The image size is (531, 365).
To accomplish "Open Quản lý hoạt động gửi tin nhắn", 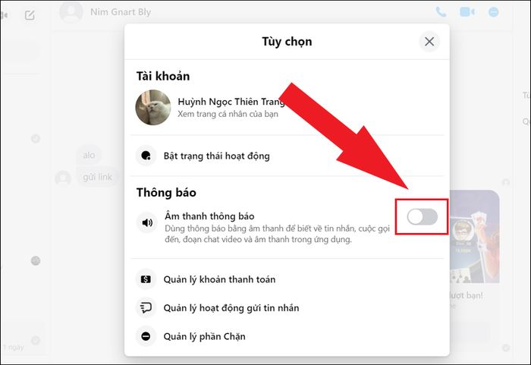I will click(287, 308).
